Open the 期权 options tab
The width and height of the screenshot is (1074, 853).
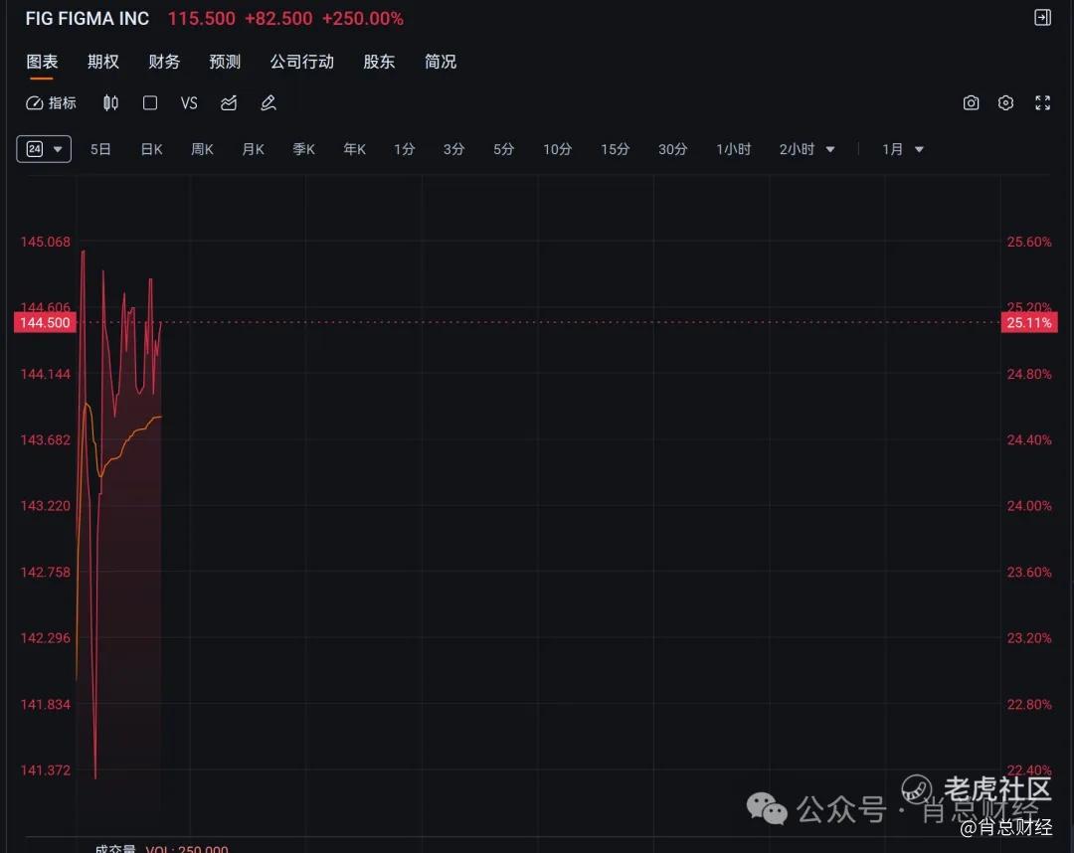coord(102,62)
